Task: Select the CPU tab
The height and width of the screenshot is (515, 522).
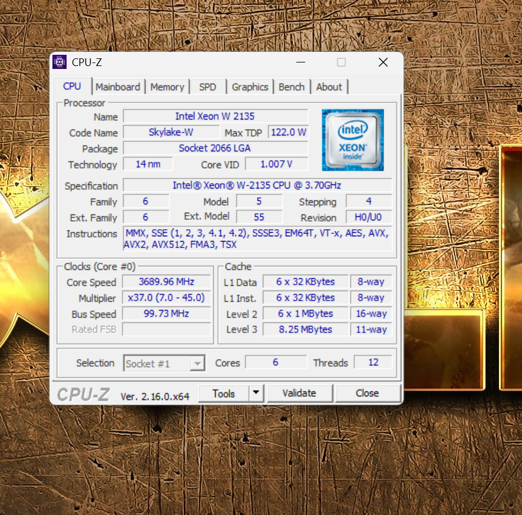Action: (72, 86)
